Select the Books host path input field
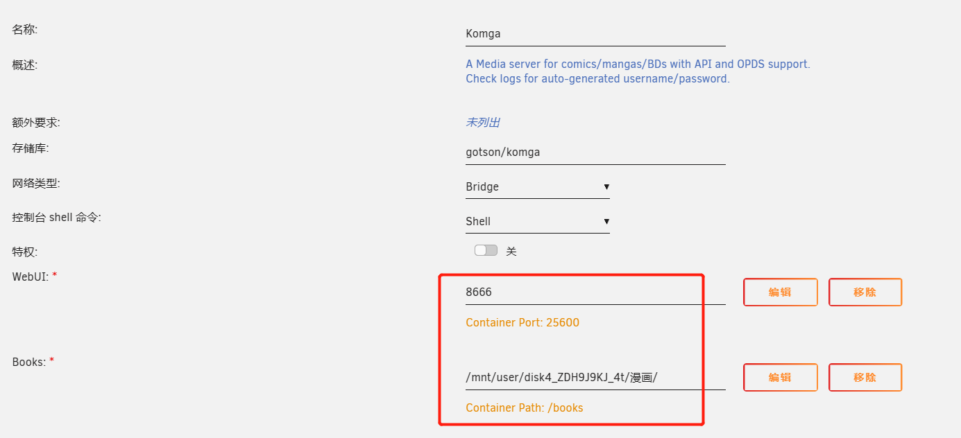The image size is (961, 438). click(x=595, y=378)
